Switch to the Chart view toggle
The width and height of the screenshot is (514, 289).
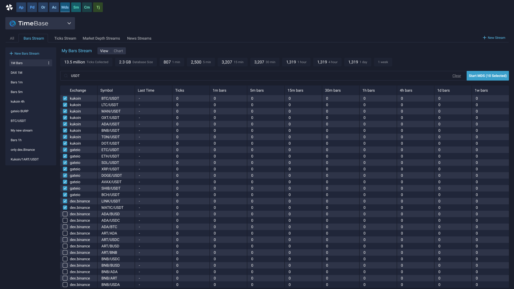(x=118, y=51)
